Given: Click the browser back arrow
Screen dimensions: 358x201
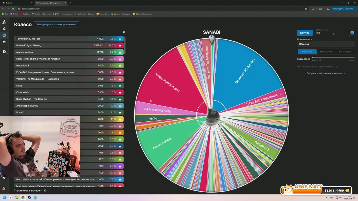Looking at the screenshot, I should [3, 9].
